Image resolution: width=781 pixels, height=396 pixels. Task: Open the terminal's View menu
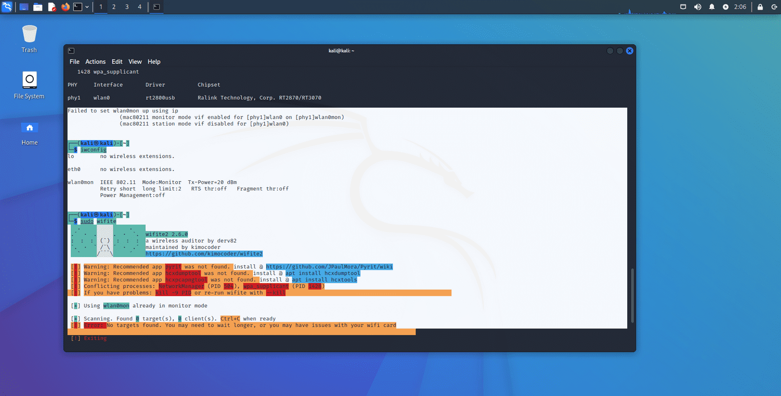(x=135, y=62)
